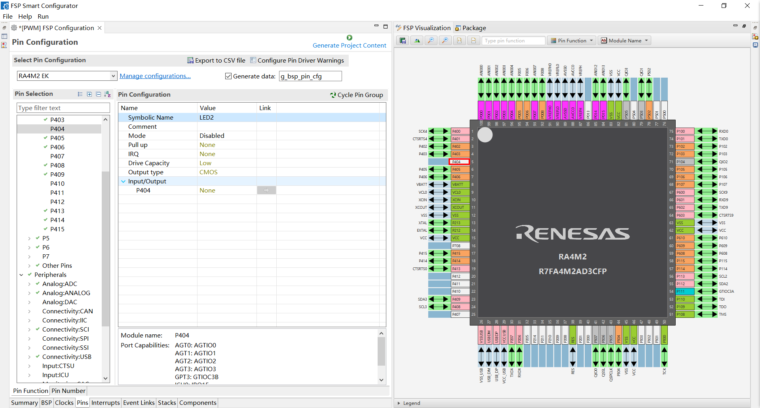Click the Type filter text field
Screen dimensions: 760x408
tap(63, 108)
